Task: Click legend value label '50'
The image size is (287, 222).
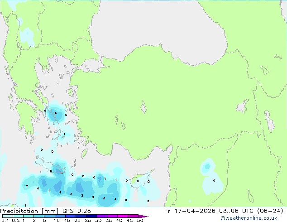Action: coord(140,220)
